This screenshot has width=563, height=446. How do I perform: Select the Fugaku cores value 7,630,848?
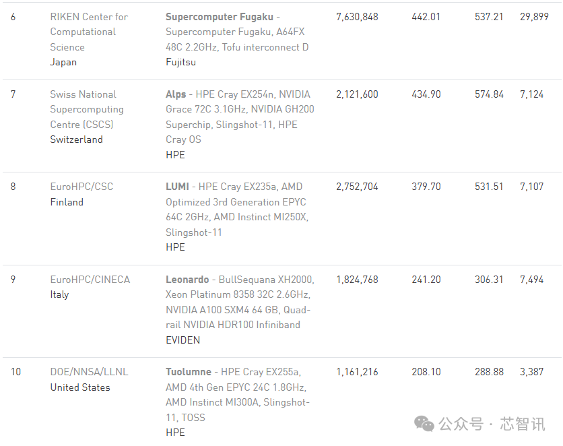click(357, 17)
